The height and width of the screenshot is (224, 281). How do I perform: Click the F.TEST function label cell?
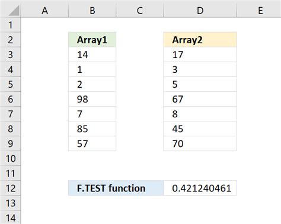pyautogui.click(x=116, y=188)
